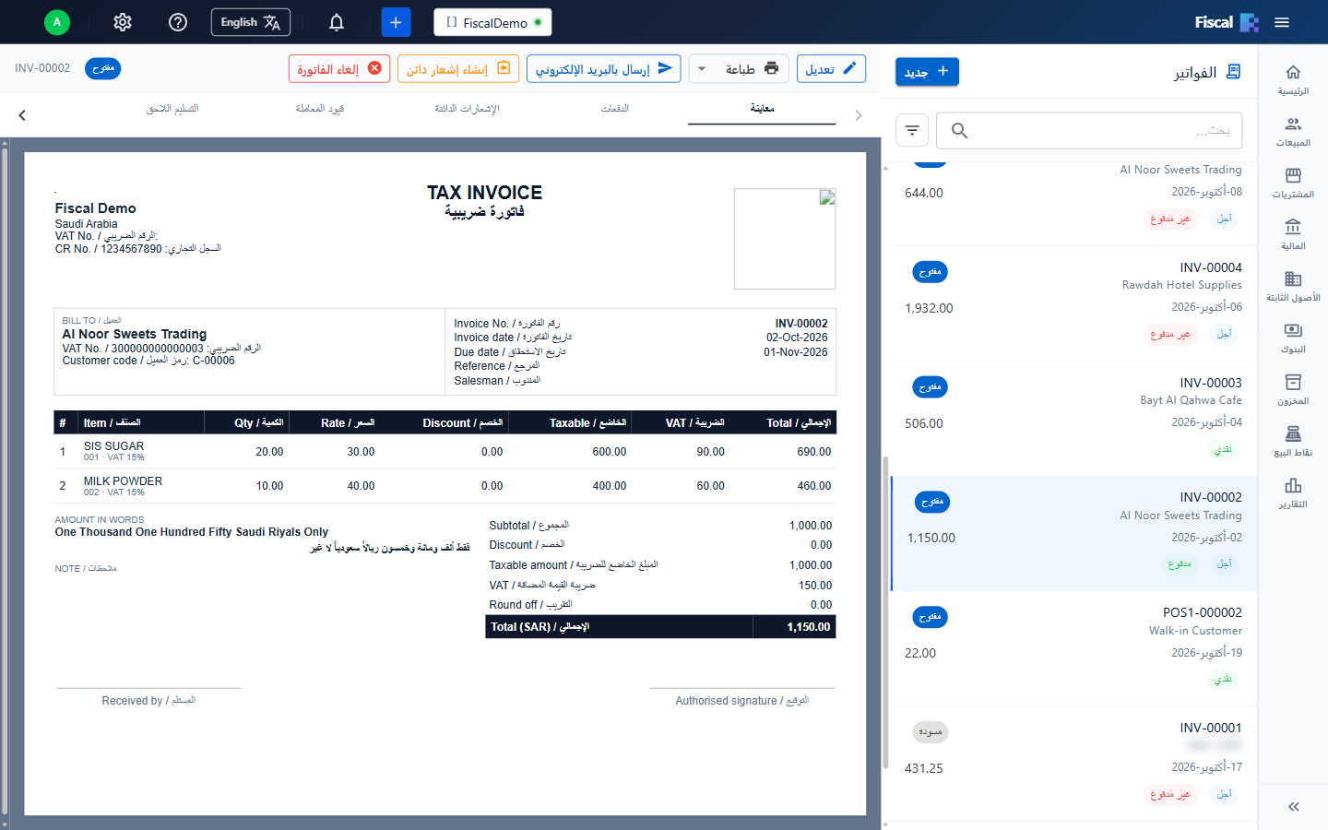Collapse the sidebar with double chevron
Image resolution: width=1328 pixels, height=830 pixels.
(x=1294, y=807)
